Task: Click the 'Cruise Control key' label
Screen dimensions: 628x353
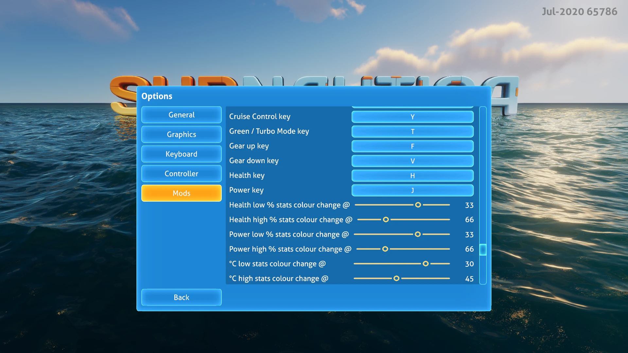Action: [260, 117]
